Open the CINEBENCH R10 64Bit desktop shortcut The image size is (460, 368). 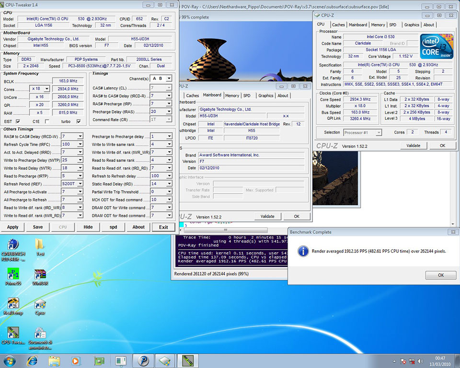[x=13, y=250]
